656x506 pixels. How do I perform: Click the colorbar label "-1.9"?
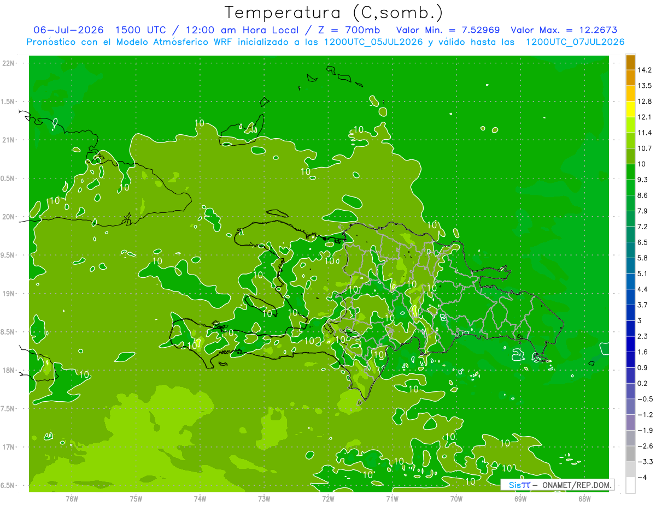coord(645,430)
